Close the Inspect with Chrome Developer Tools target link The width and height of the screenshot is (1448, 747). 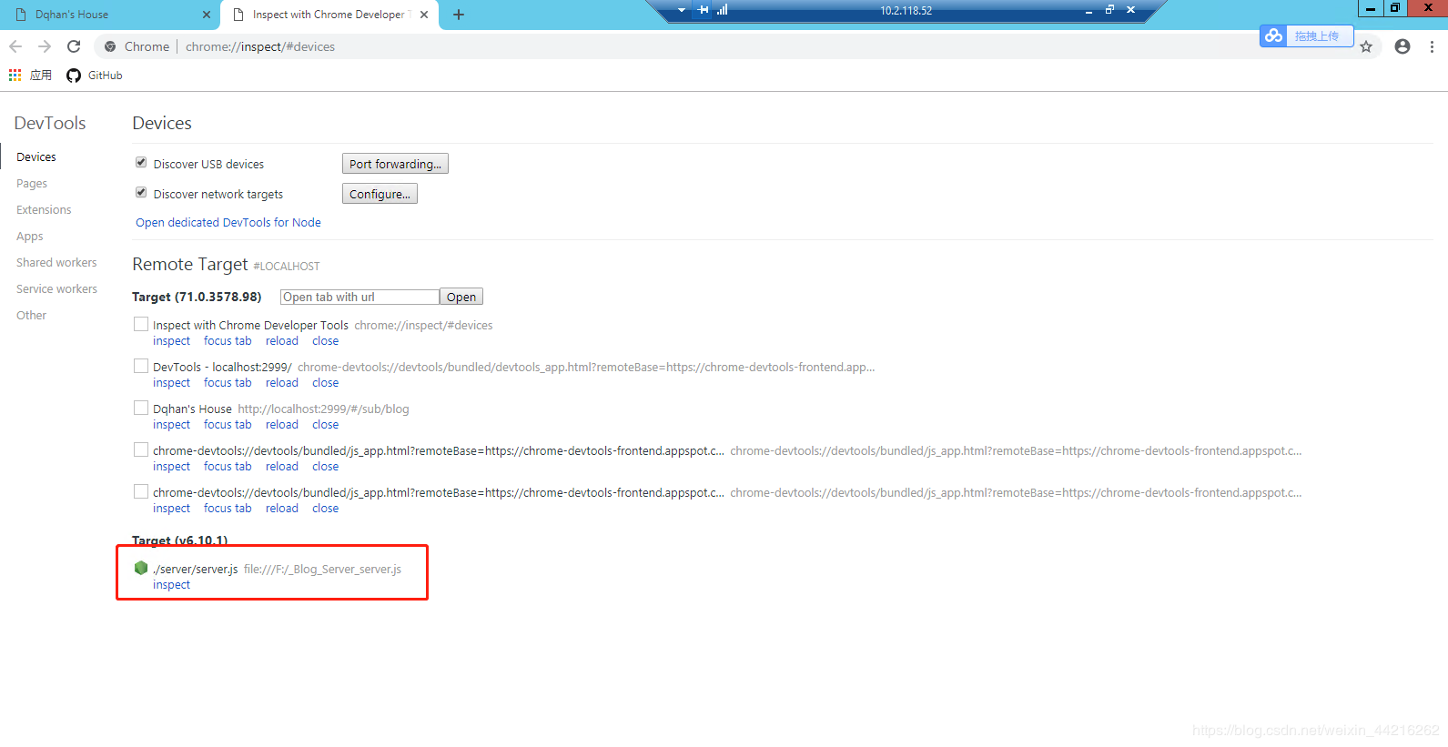[326, 341]
